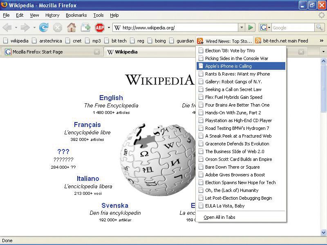Click the Adblock Plus ABP icon
327x245 pixels.
click(100, 27)
